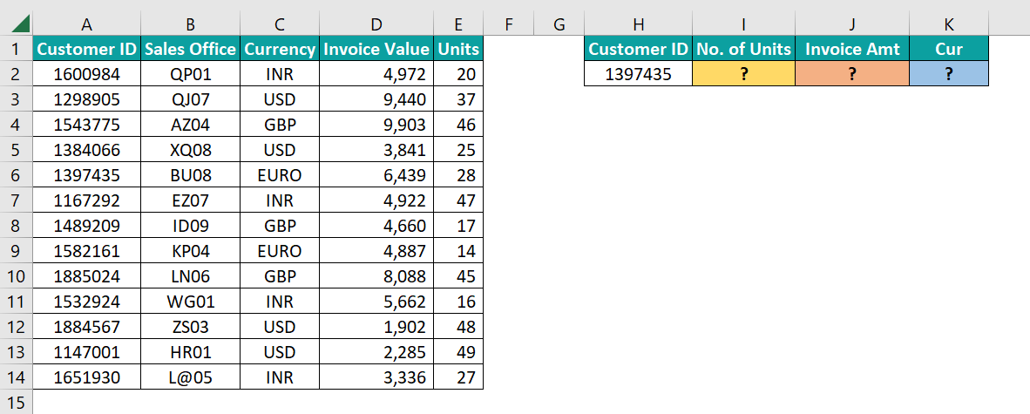Select invoice value 9,440
This screenshot has height=414, width=1030.
[x=376, y=99]
